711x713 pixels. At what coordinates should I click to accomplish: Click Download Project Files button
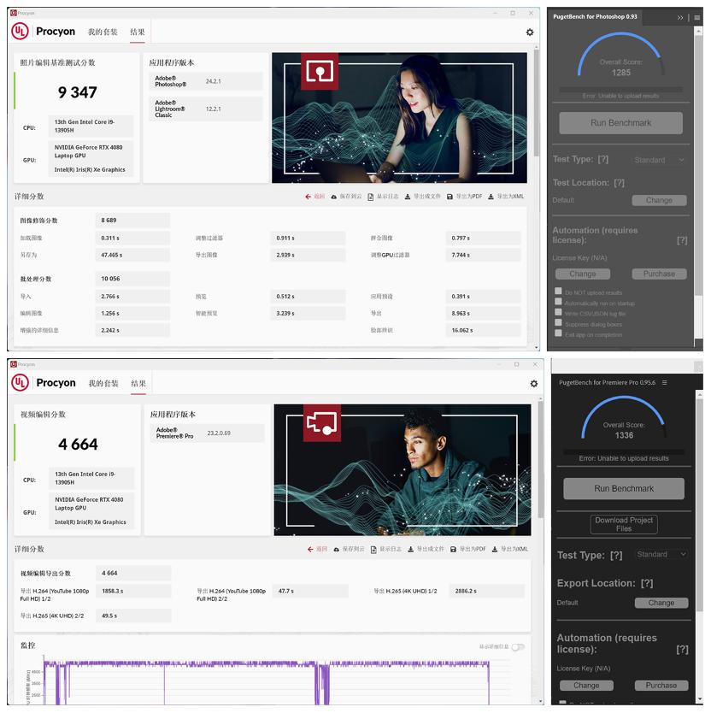click(x=622, y=523)
